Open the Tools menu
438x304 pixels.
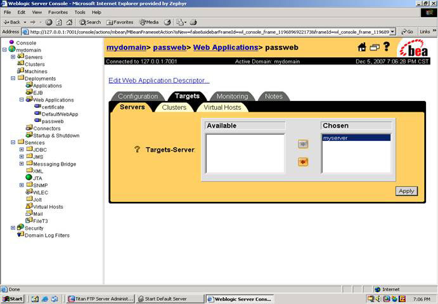pos(80,12)
